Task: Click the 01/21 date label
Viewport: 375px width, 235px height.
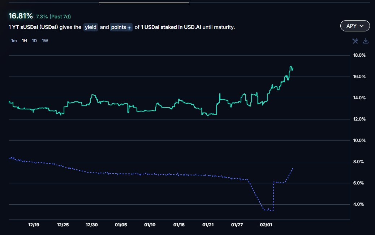Action: pos(208,225)
